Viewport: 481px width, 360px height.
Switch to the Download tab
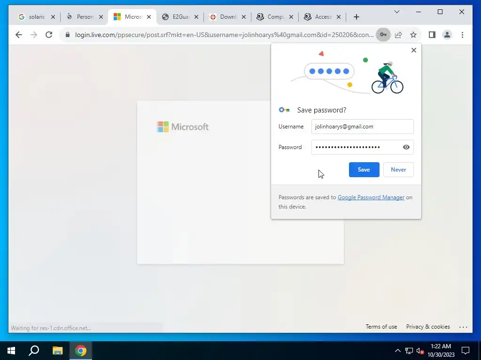pyautogui.click(x=228, y=17)
